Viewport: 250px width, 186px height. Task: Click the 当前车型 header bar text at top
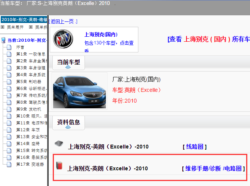point(55,3)
